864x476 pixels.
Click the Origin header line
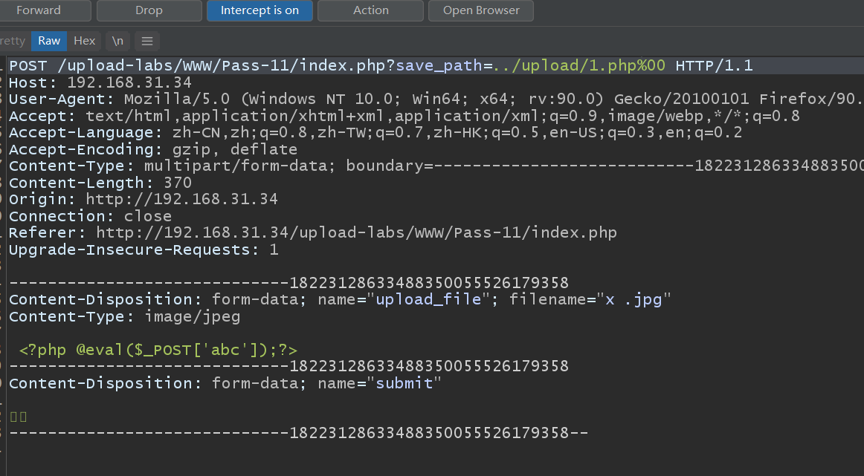click(x=143, y=199)
